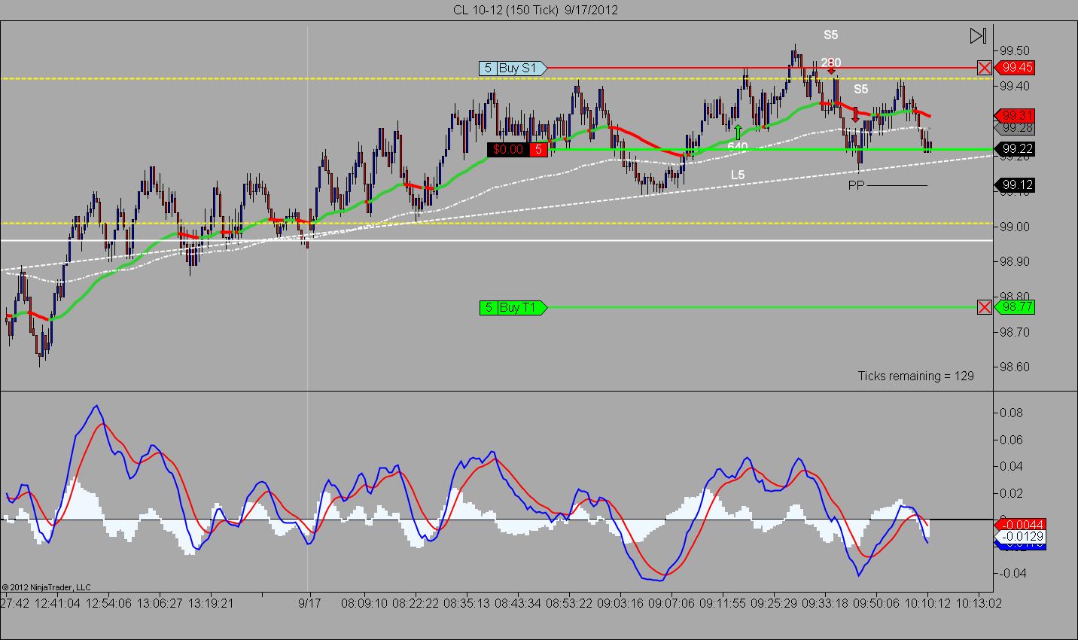
Task: Click the green up arrow near 640
Action: pos(738,132)
